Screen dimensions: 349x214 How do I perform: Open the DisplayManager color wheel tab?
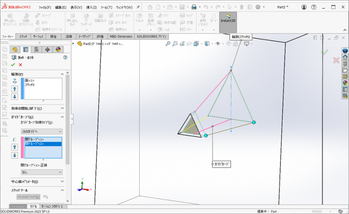tap(58, 49)
